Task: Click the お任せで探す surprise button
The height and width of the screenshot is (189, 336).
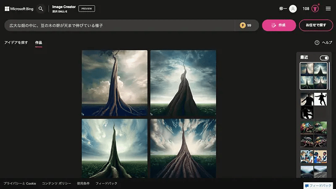Action: 316,25
